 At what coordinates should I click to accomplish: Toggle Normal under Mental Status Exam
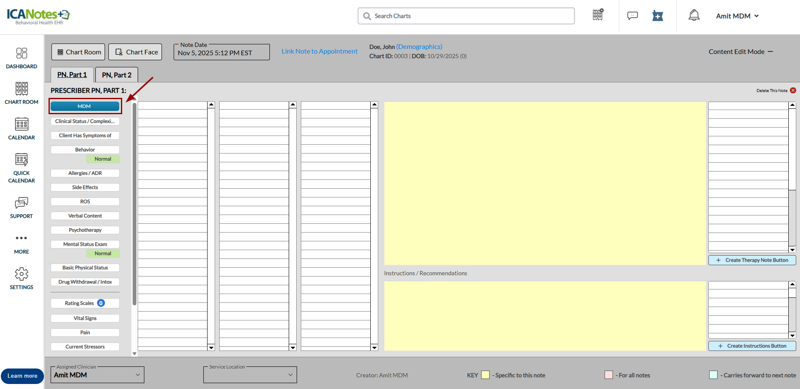103,253
